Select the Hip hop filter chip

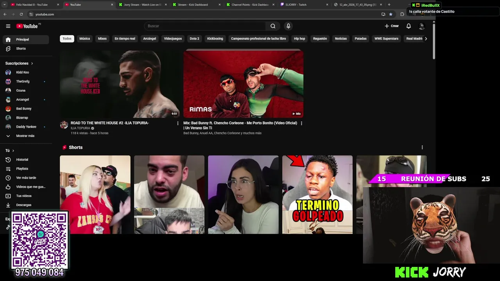300,39
